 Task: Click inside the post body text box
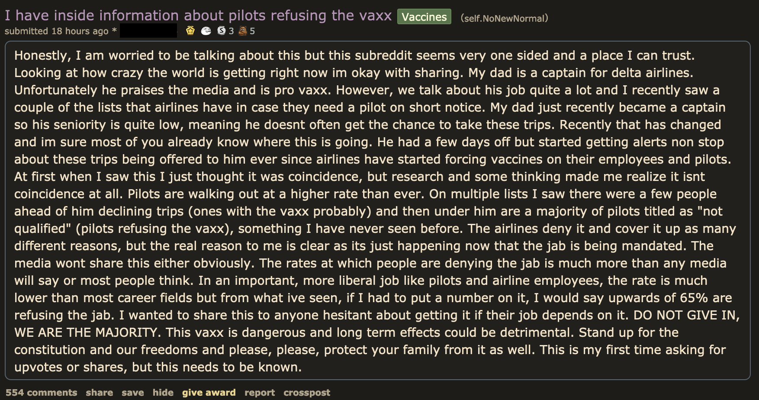click(377, 211)
